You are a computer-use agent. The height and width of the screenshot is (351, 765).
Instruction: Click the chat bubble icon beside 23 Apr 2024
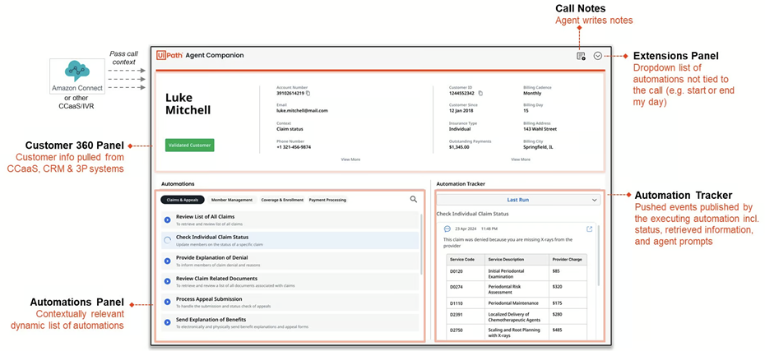click(x=447, y=229)
